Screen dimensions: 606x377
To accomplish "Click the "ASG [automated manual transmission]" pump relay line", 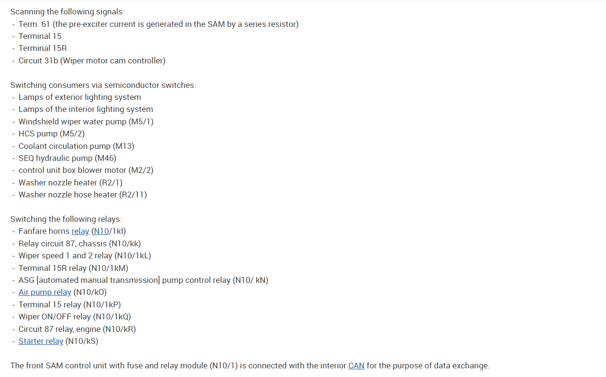I will click(x=143, y=280).
